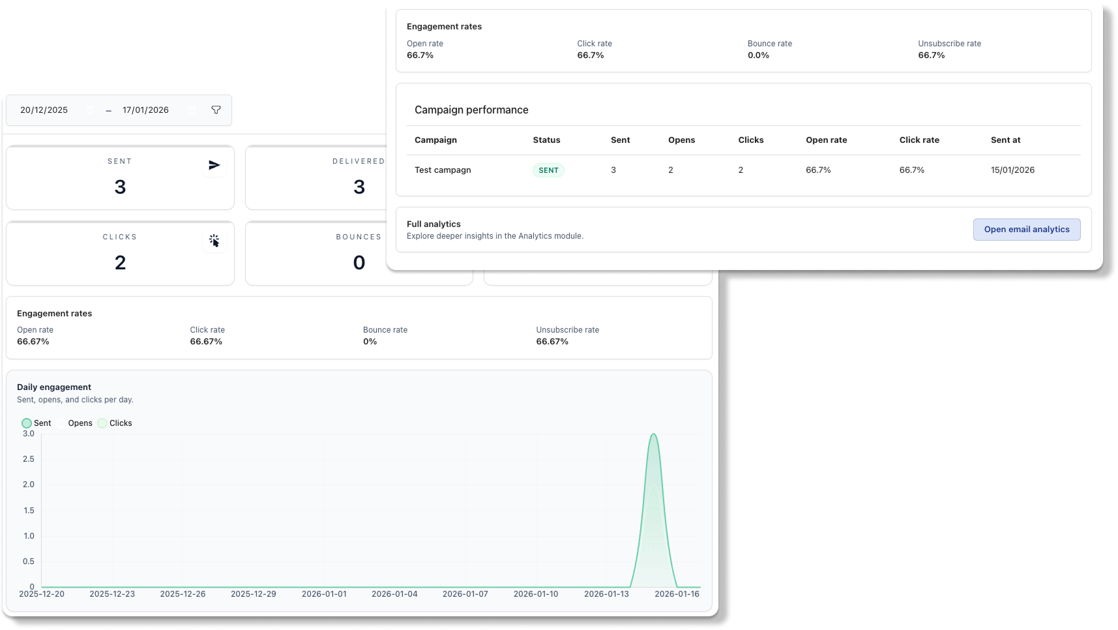
Task: Sort by the Open rate column header
Action: pyautogui.click(x=826, y=140)
